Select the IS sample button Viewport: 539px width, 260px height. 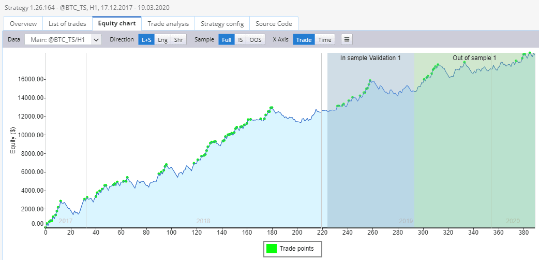(x=241, y=39)
